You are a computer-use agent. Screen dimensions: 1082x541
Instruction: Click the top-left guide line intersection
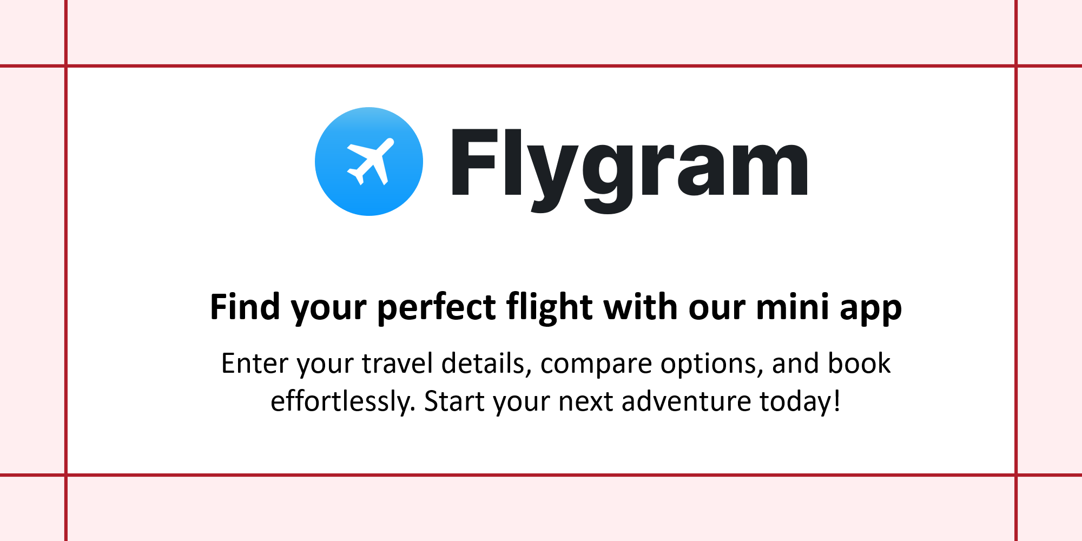(66, 66)
